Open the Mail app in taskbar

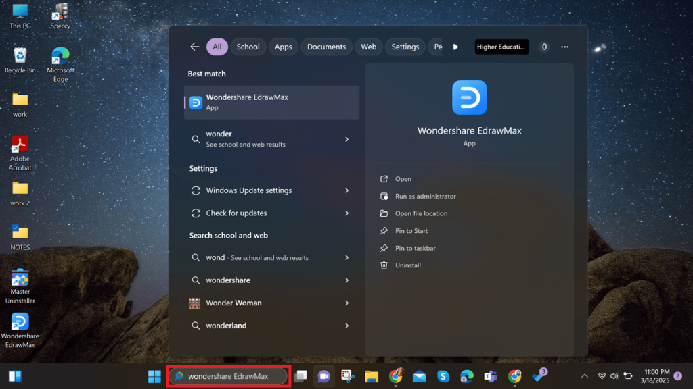click(420, 376)
